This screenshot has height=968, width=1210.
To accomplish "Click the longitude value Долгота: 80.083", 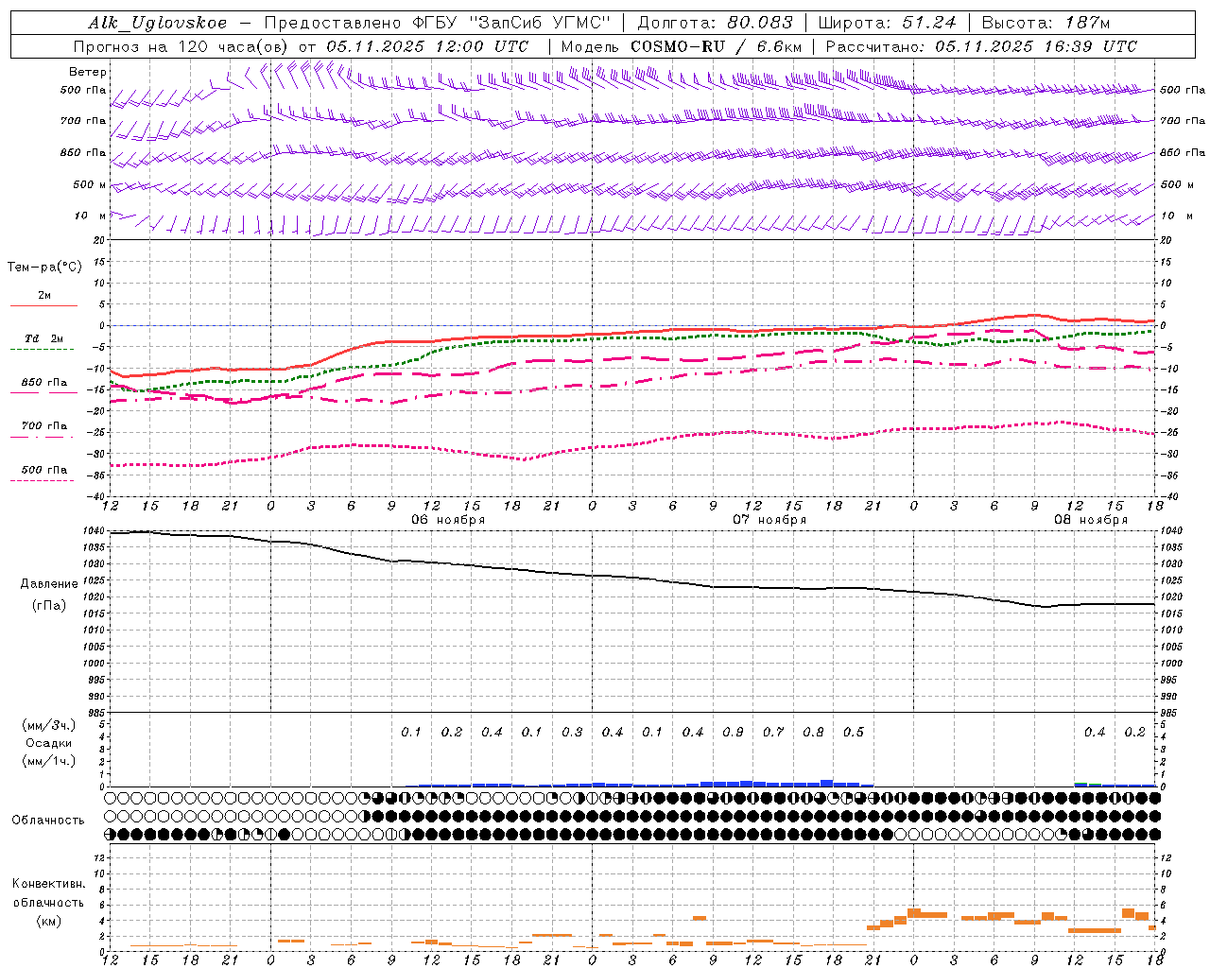I will click(716, 23).
